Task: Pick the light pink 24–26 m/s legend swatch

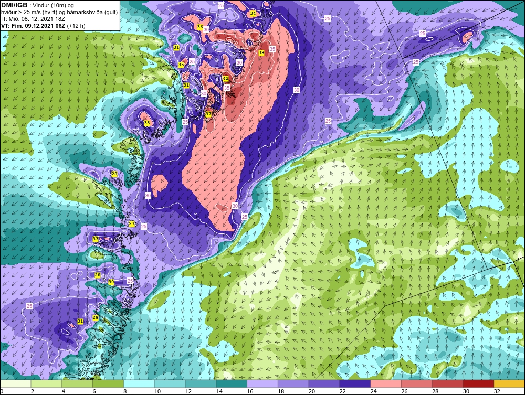Action: (386, 383)
